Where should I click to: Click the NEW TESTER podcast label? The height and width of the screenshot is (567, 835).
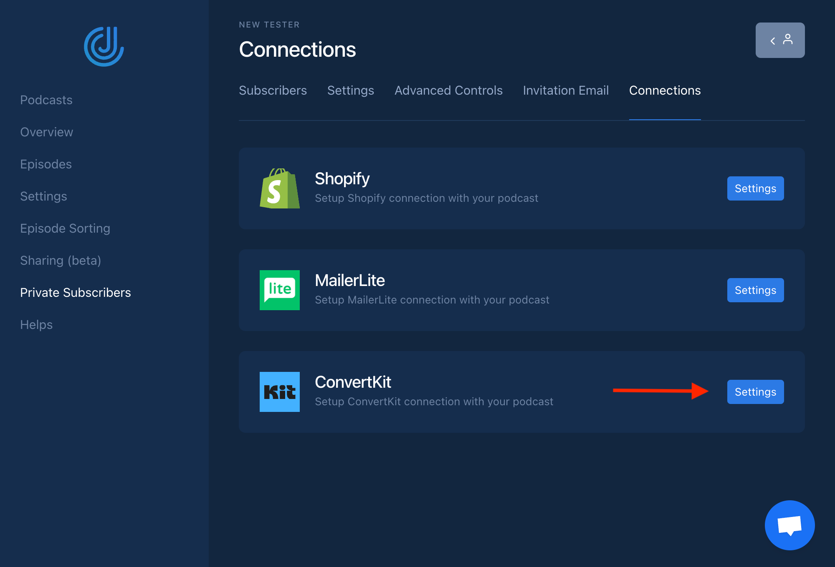point(269,25)
